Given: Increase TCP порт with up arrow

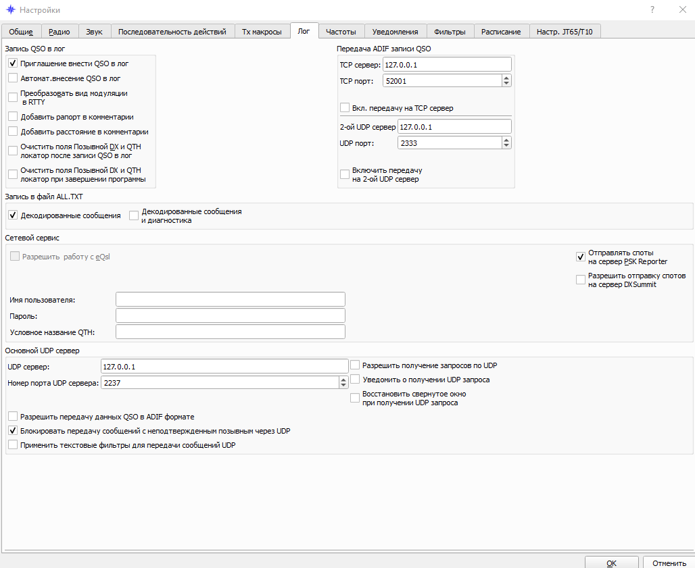Looking at the screenshot, I should pos(506,78).
